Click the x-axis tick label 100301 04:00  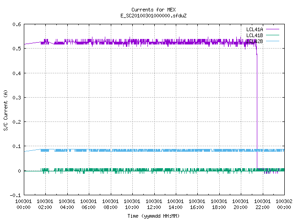(67, 204)
